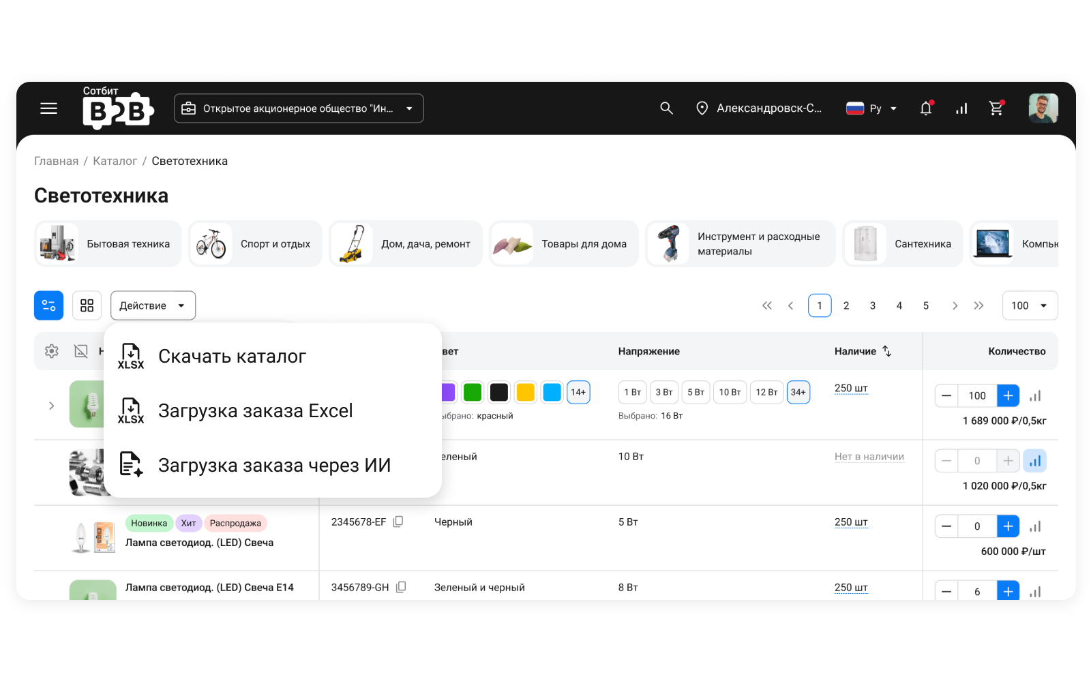Image resolution: width=1091 pixels, height=679 pixels.
Task: Open Бытовая техника category
Action: pyautogui.click(x=108, y=243)
